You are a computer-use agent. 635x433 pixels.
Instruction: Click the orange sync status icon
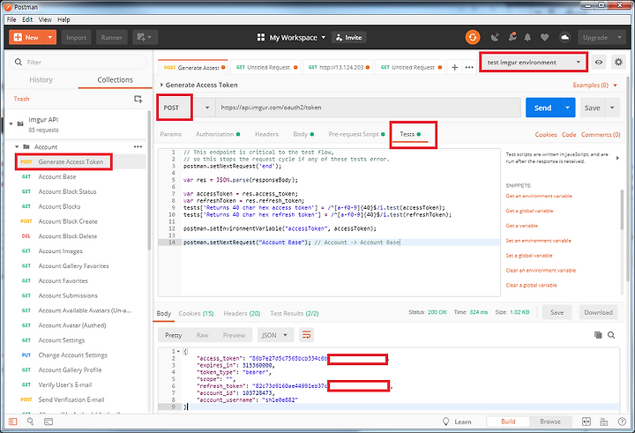click(472, 37)
